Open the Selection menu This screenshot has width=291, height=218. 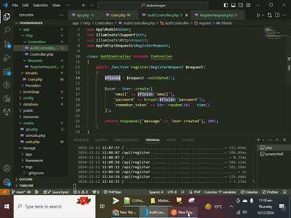41,5
